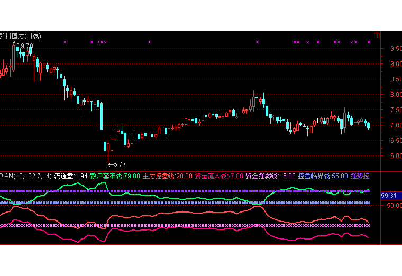Click the red square icon at chart top-right
This screenshot has height=276, width=402.
[x=376, y=35]
